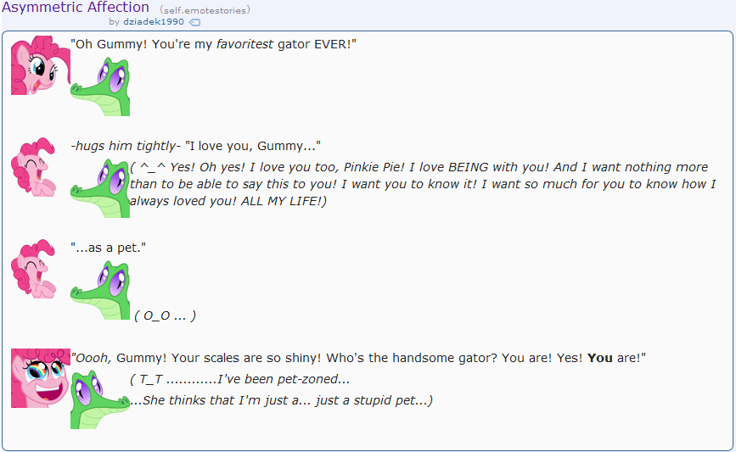Image resolution: width=736 pixels, height=452 pixels.
Task: Click the "favoritest gator EVER!" quote text
Action: [x=213, y=44]
